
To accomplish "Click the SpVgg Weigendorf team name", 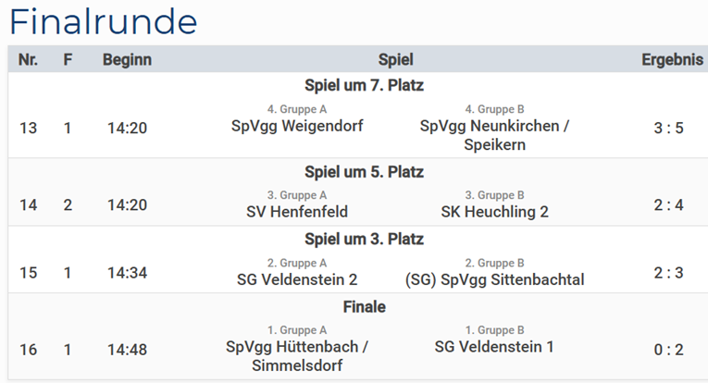I will pos(297,126).
